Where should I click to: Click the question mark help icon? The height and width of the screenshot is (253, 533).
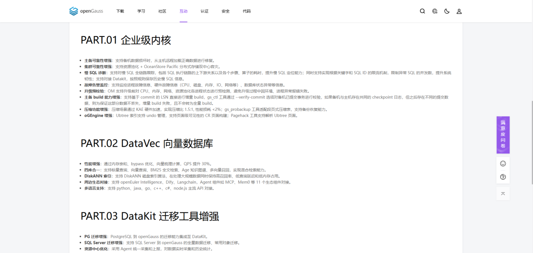503,177
